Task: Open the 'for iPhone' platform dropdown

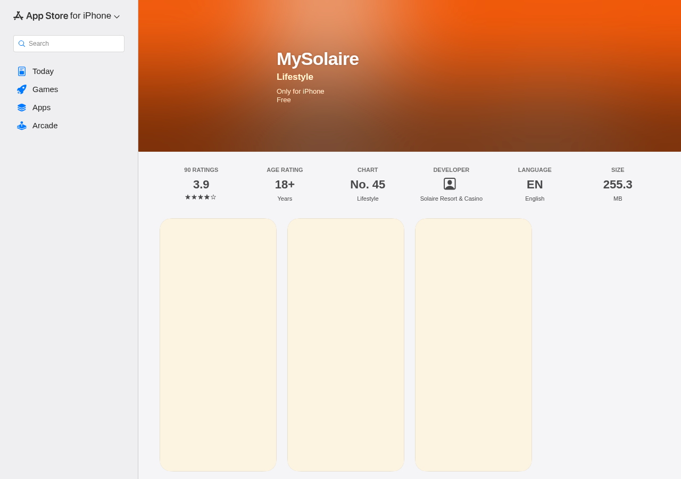Action: click(x=95, y=16)
